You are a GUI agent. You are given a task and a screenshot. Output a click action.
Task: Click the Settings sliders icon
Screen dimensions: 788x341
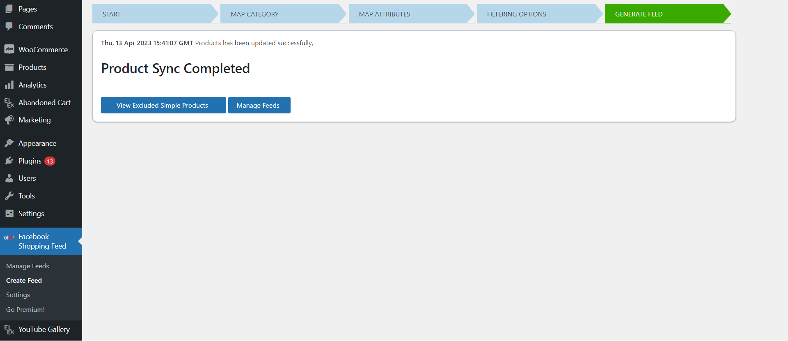[9, 213]
